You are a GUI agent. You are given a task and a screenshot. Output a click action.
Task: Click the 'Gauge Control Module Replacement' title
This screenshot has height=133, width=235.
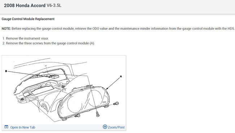28,19
